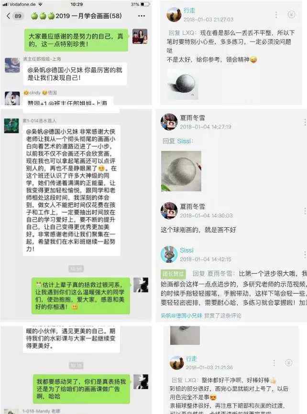View sphere sketch image in 行走 reply
The height and width of the screenshot is (414, 307).
(x=183, y=84)
